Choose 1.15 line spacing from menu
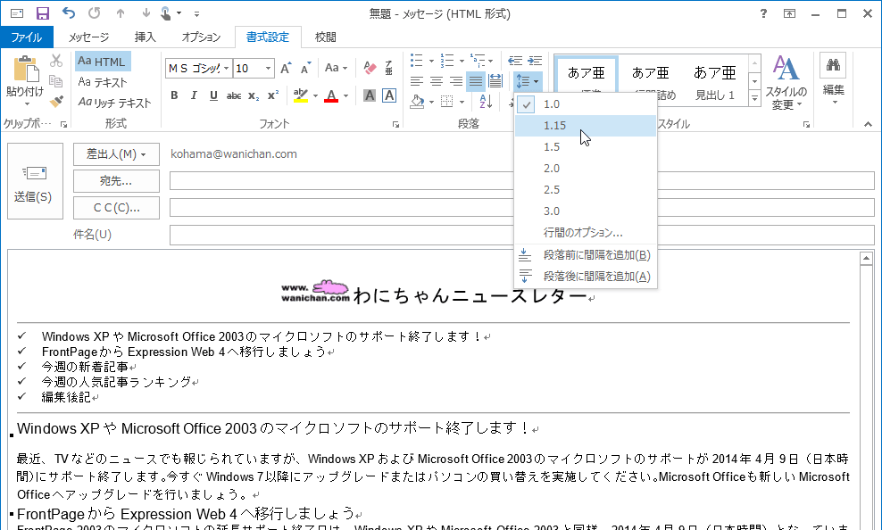Viewport: 882px width, 530px height. 586,125
